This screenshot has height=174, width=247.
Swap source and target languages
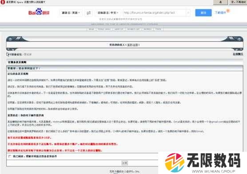(89, 13)
